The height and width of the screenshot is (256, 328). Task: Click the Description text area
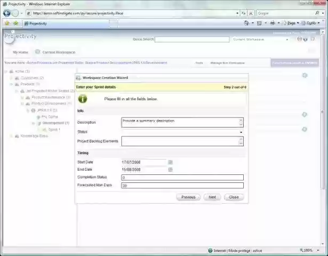pyautogui.click(x=182, y=122)
